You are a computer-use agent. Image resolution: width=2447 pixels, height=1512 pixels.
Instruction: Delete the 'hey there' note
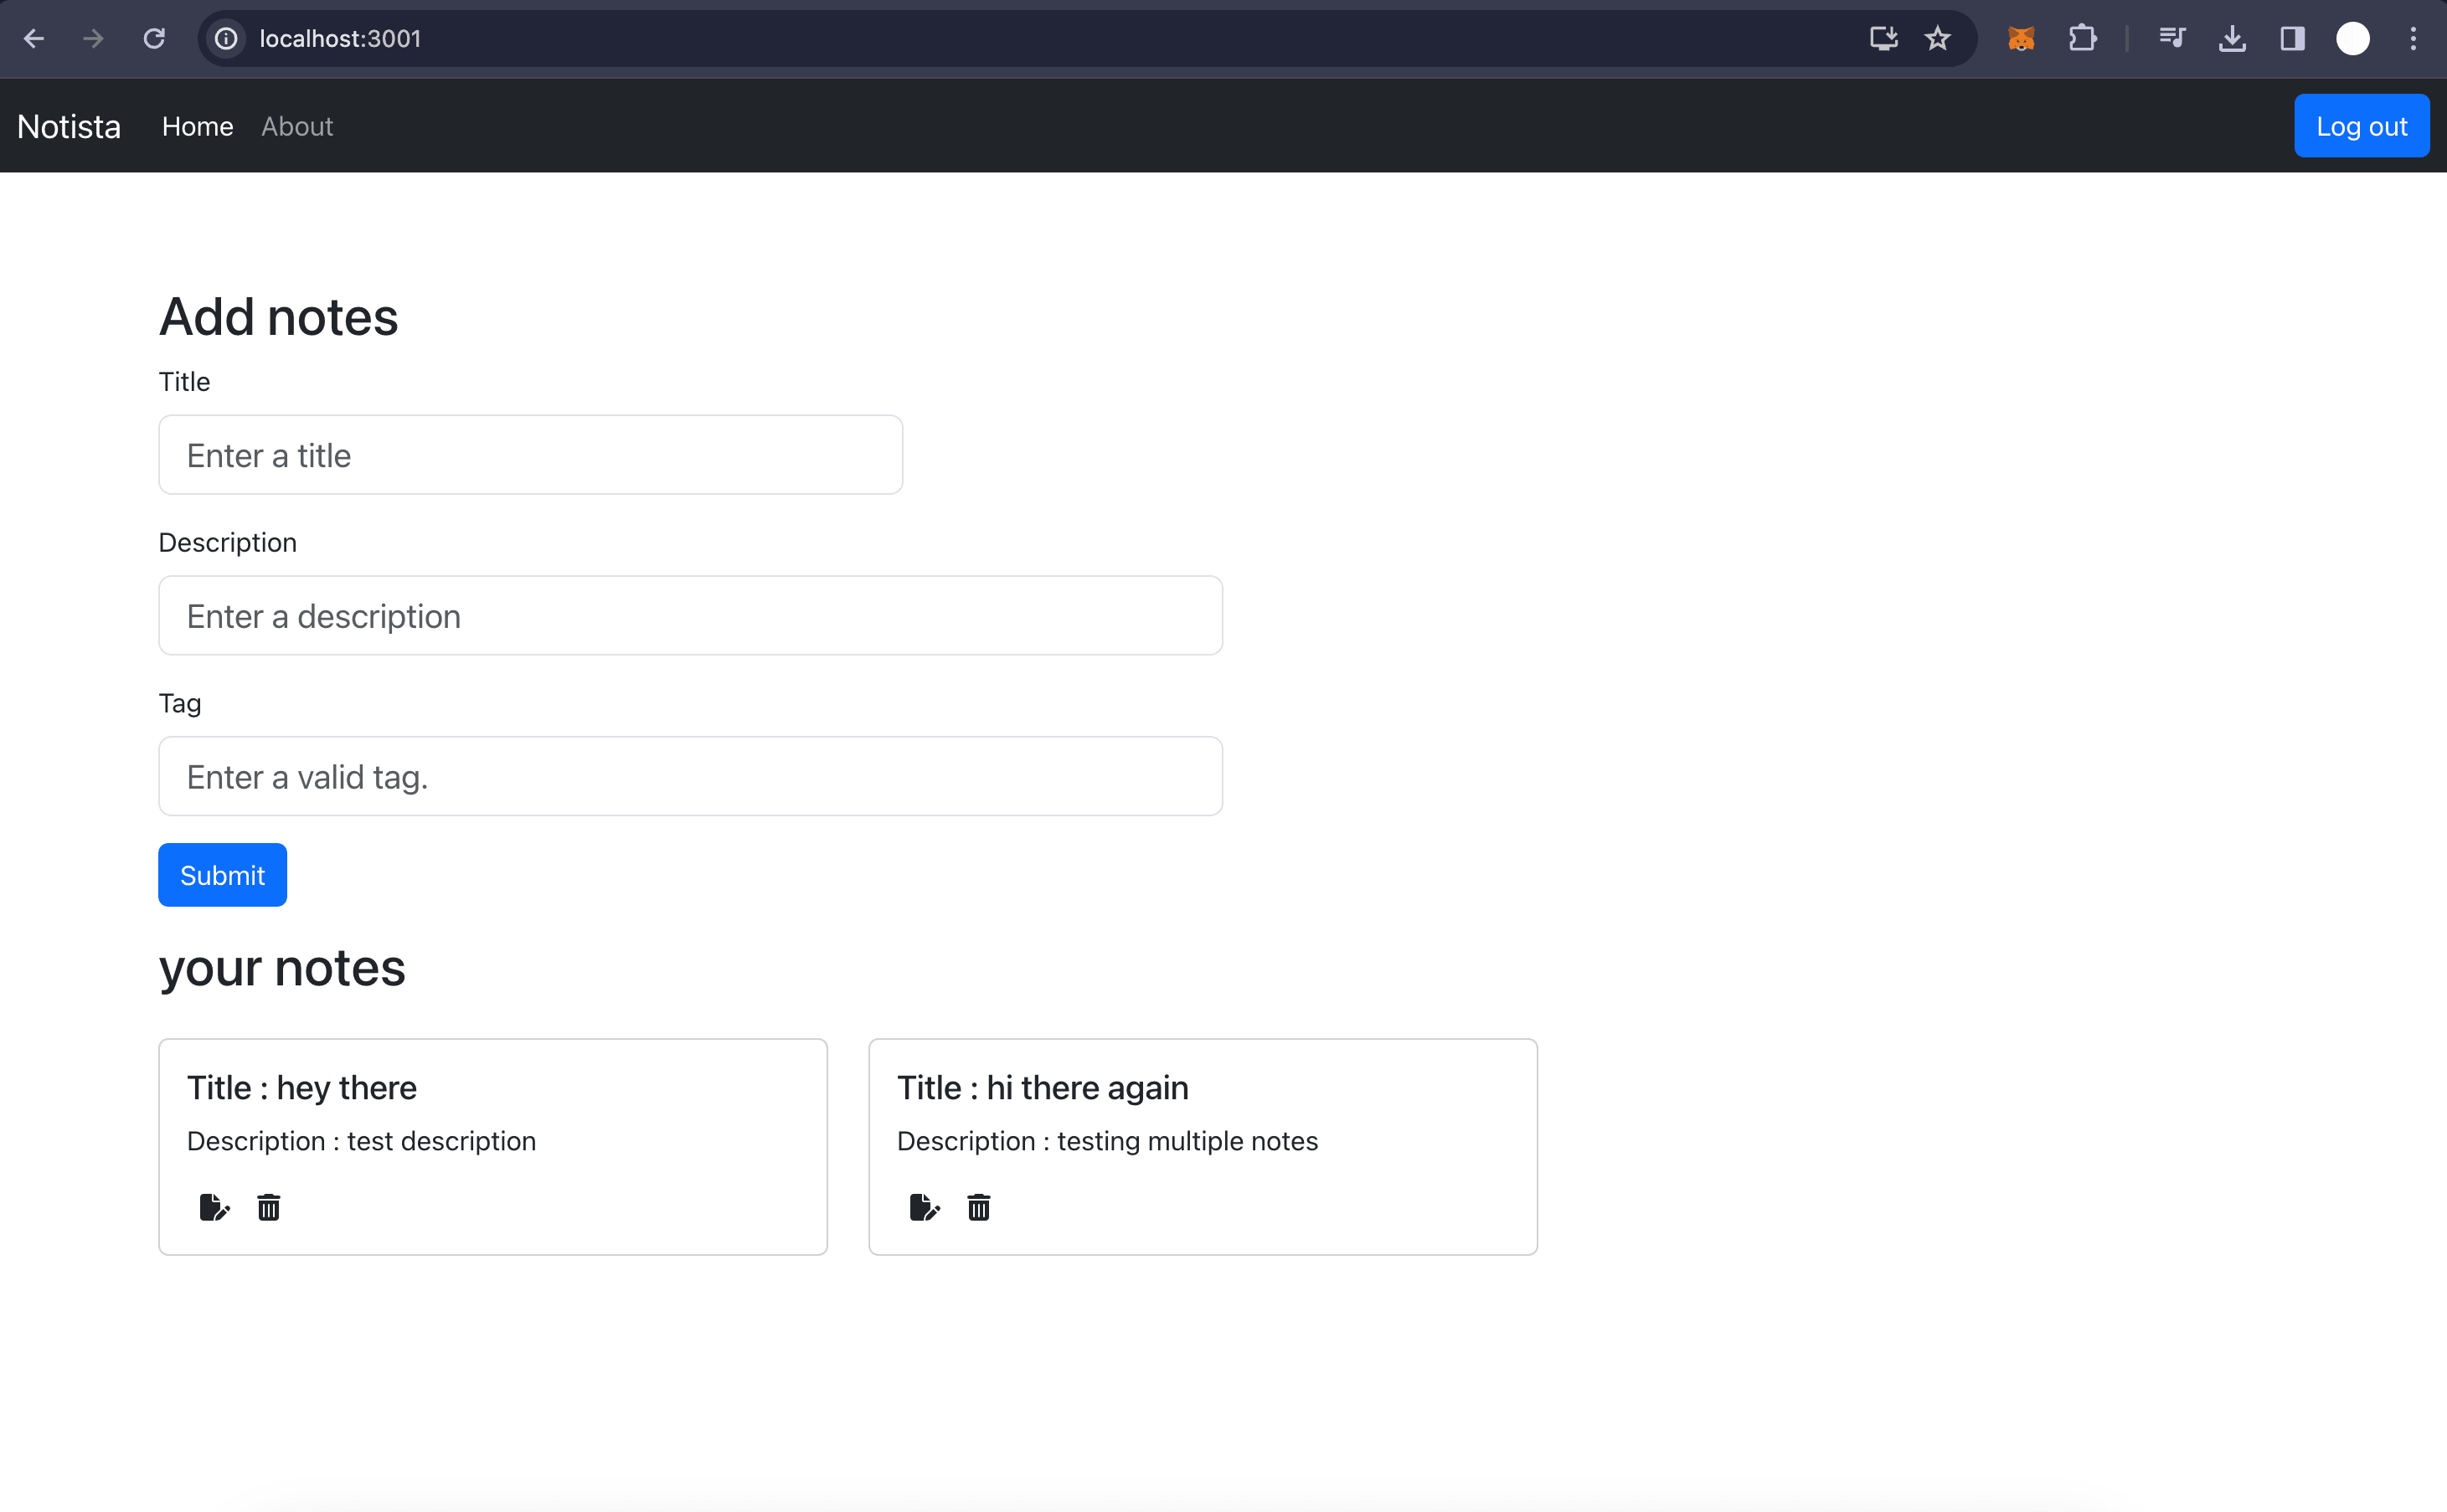268,1207
